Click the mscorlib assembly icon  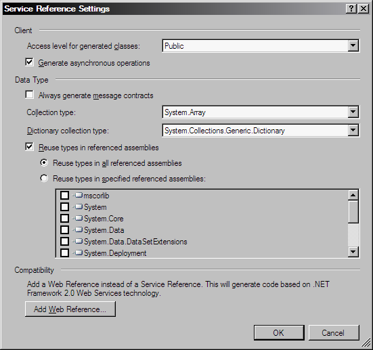[79, 196]
